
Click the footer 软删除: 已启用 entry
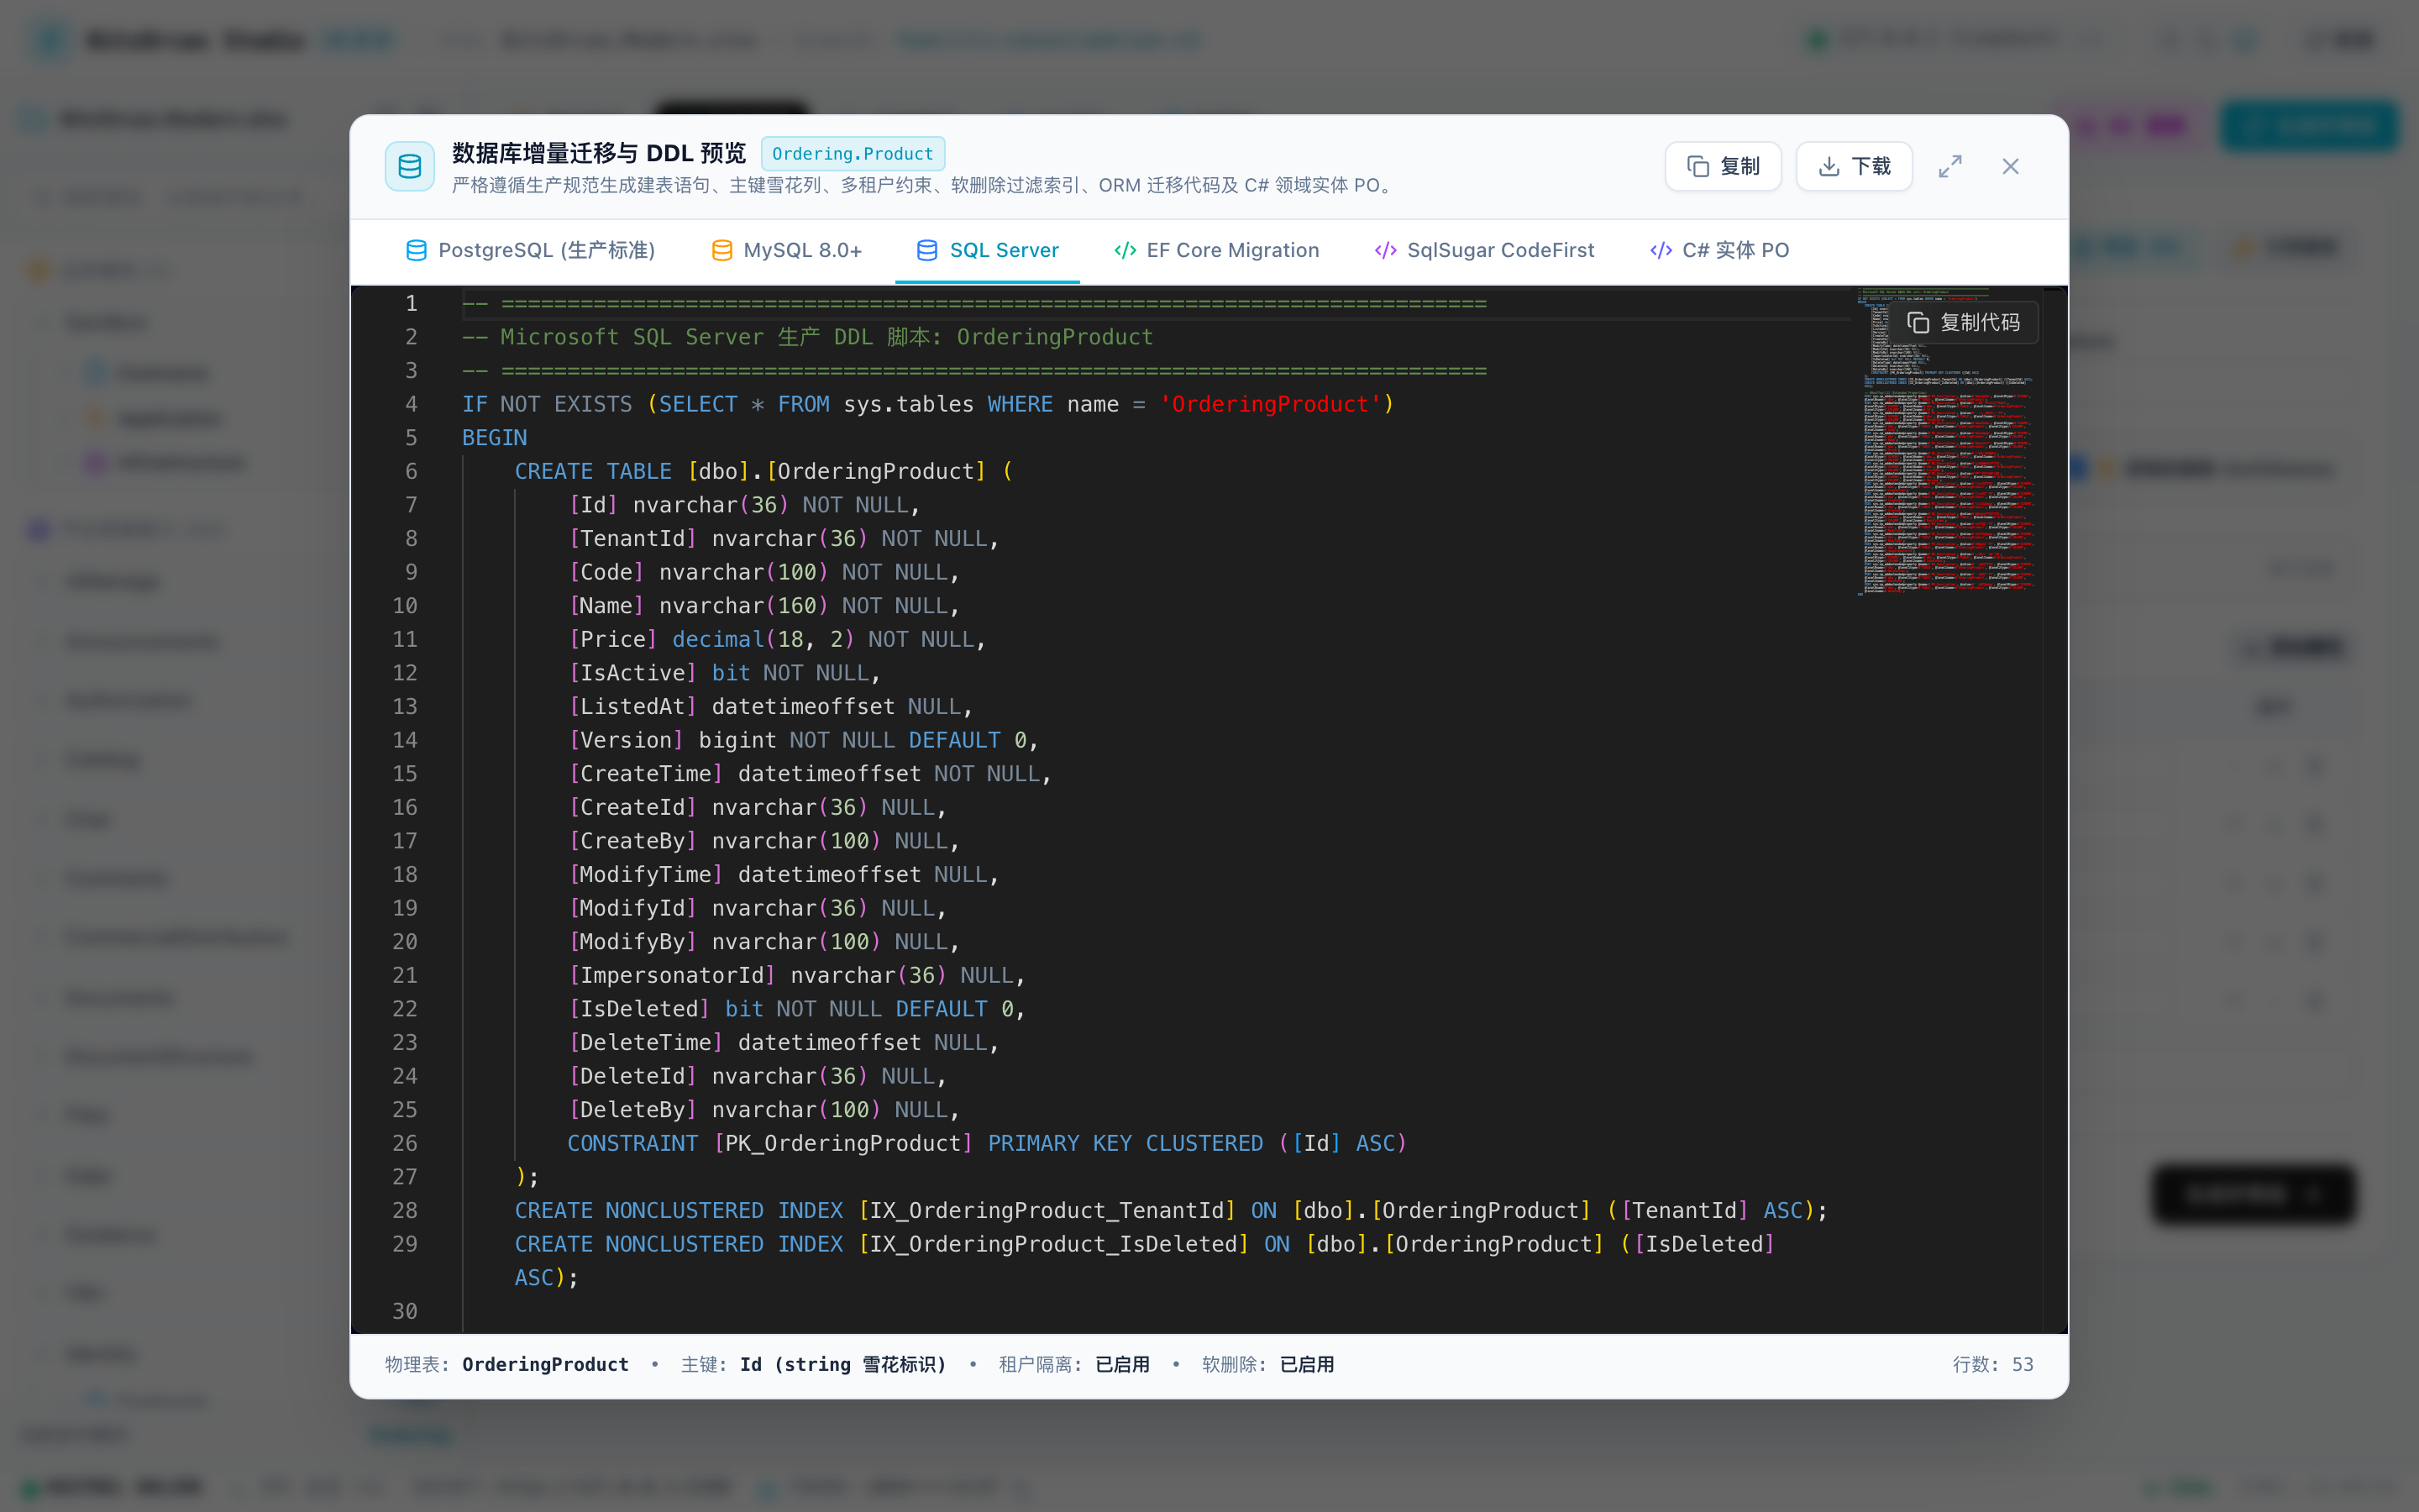pyautogui.click(x=1267, y=1365)
